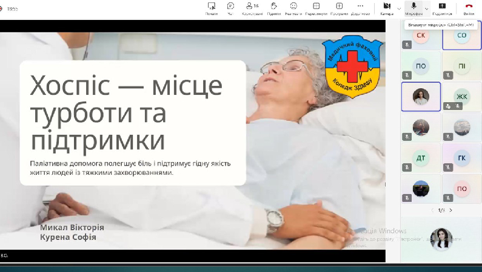
Task: Click muted mic icon on ДТ tile
Action: tap(407, 167)
